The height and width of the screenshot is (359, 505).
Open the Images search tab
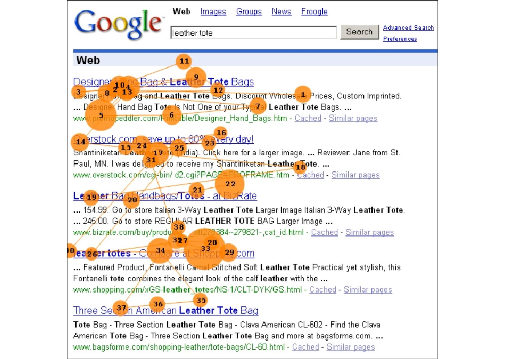(213, 12)
